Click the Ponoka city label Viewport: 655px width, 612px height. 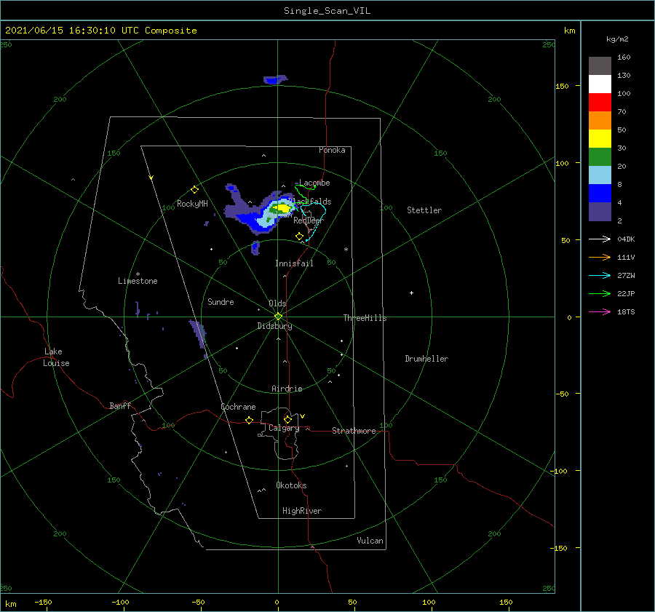(x=332, y=150)
